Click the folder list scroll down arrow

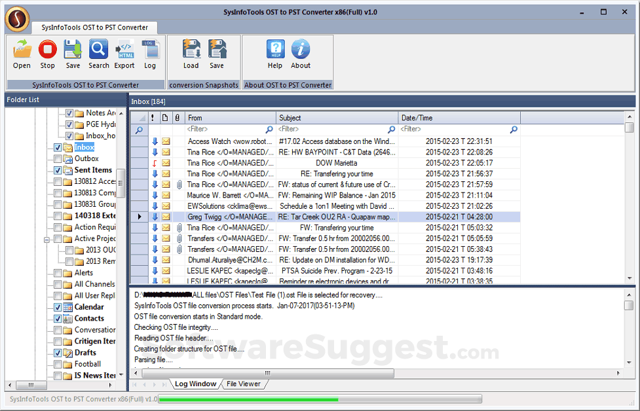click(121, 375)
